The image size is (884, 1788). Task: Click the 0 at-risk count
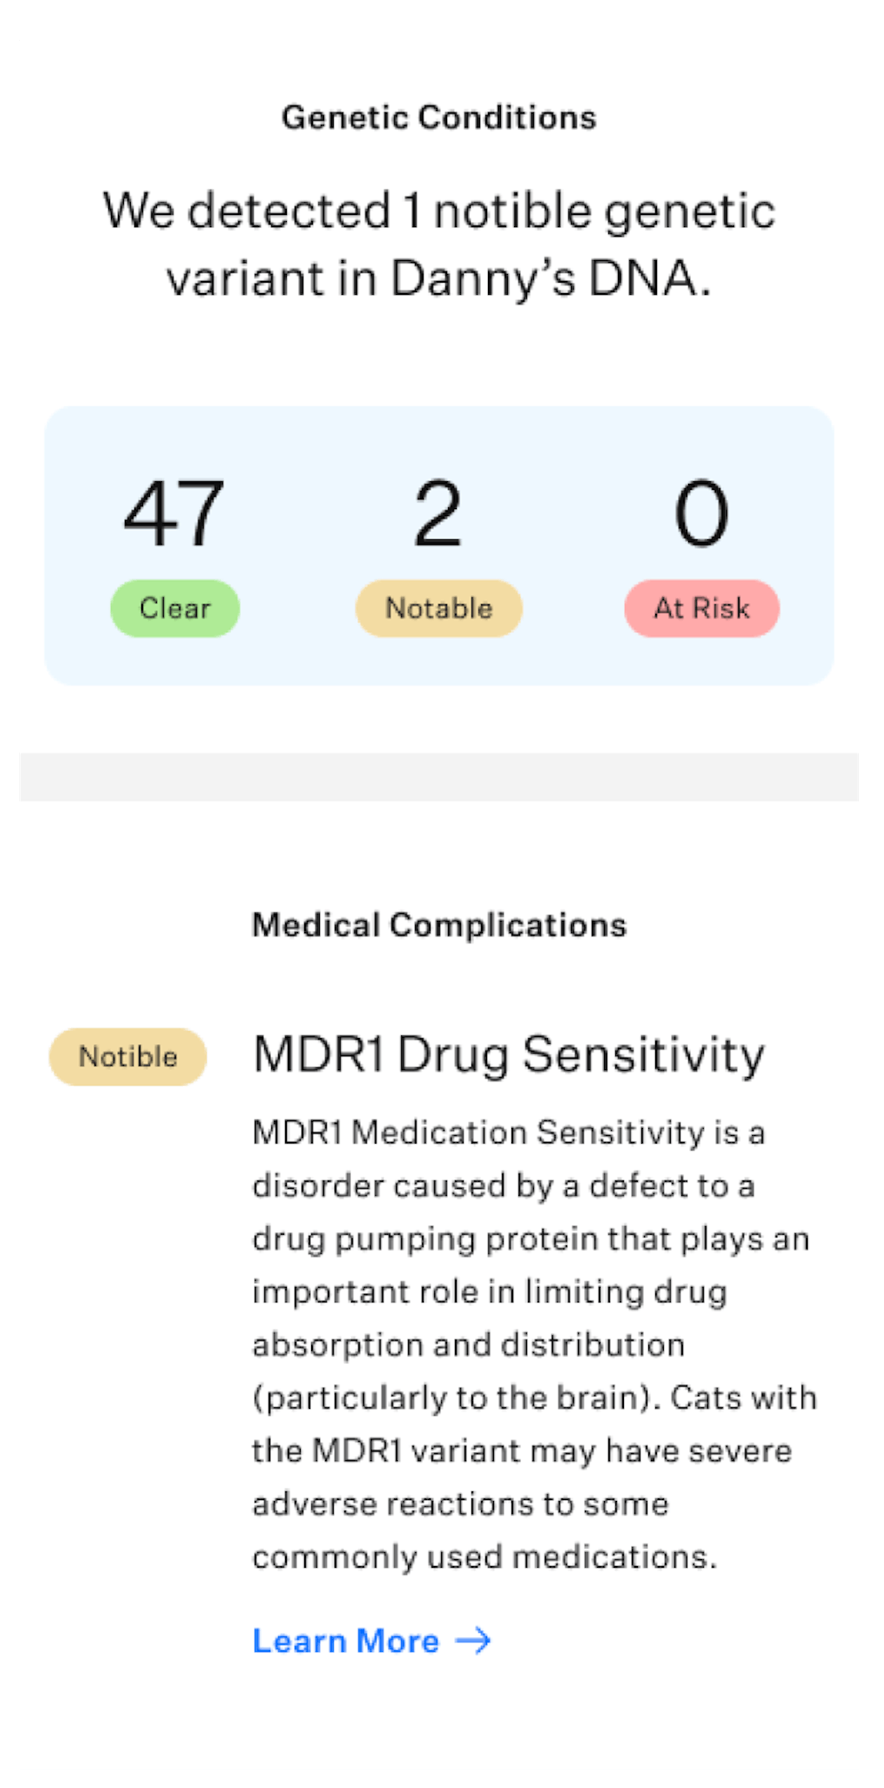702,513
